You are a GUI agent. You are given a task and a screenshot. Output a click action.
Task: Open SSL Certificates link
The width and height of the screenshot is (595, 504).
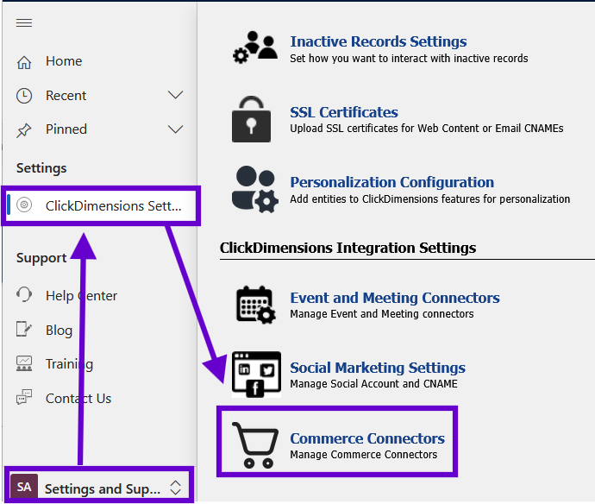point(344,112)
